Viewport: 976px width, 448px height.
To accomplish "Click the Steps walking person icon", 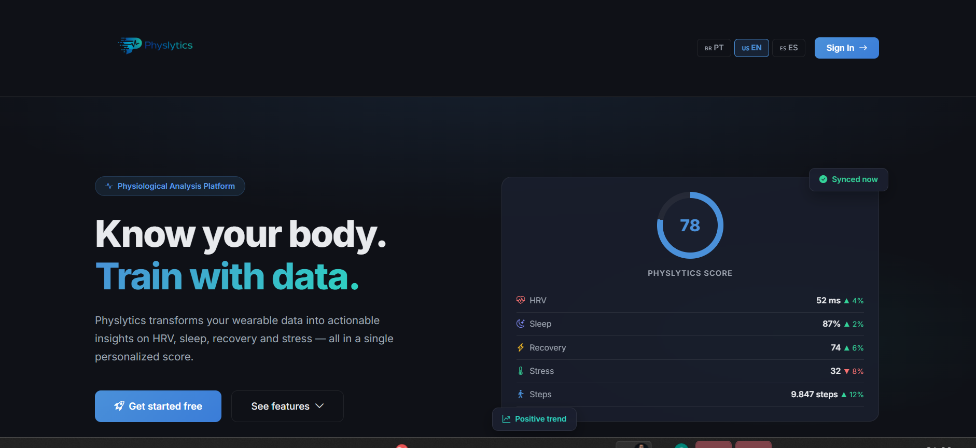I will click(x=521, y=394).
